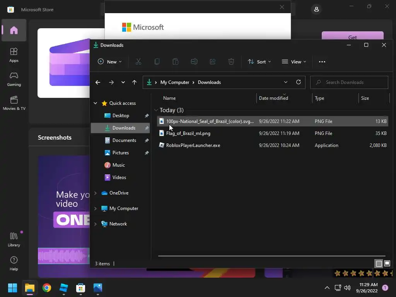Screen dimensions: 396x297
Task: Select Videos in navigation pane
Action: point(121,177)
